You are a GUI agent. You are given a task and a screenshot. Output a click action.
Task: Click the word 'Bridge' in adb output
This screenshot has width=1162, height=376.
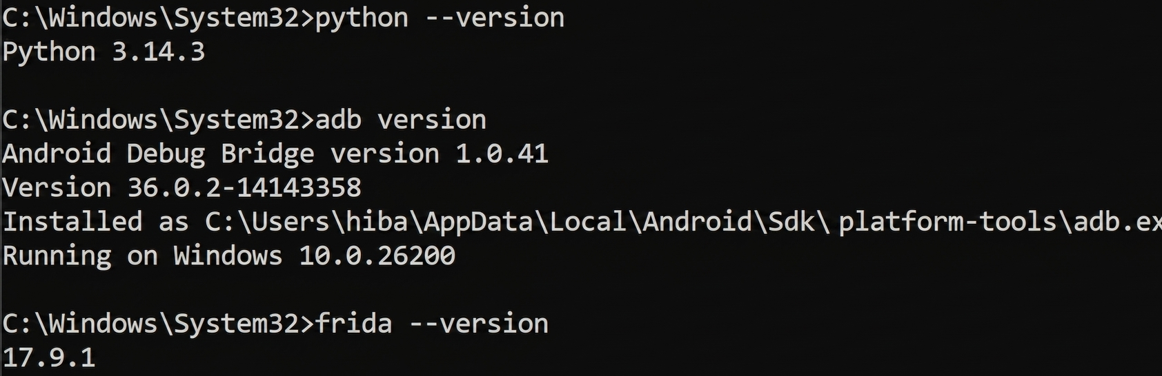click(x=268, y=154)
